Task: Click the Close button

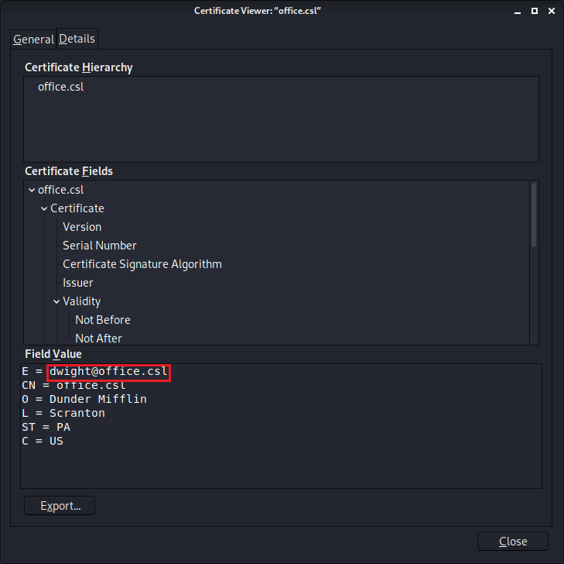Action: click(513, 542)
